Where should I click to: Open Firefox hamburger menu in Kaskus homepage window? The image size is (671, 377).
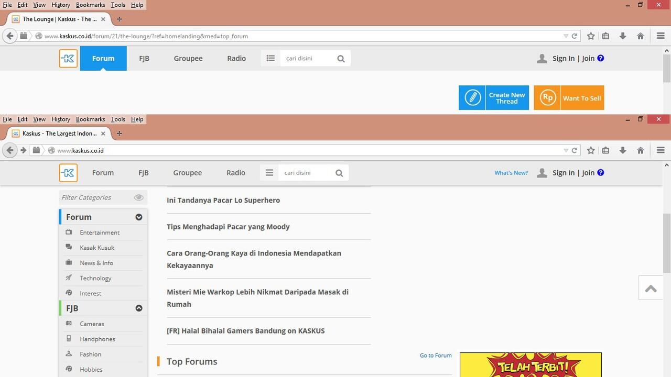click(661, 150)
